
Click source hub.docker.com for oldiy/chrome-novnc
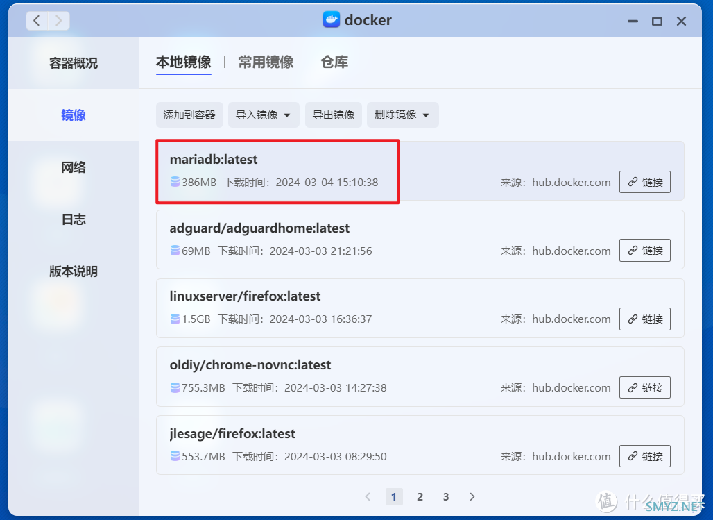click(x=571, y=388)
